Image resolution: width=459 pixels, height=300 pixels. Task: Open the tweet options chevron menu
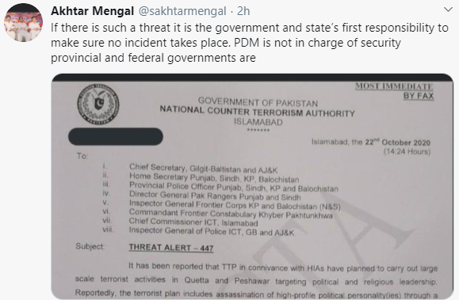click(448, 10)
